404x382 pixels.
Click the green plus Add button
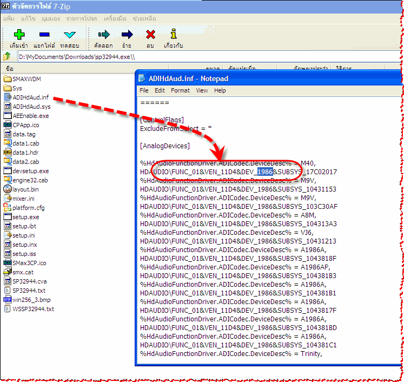pos(19,36)
